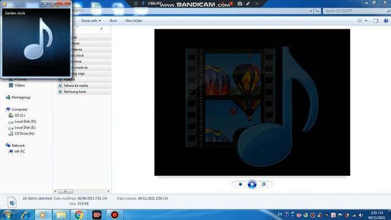Screen dimensions: 391x220
Task: Select the Samsung tune file
Action: [75, 92]
